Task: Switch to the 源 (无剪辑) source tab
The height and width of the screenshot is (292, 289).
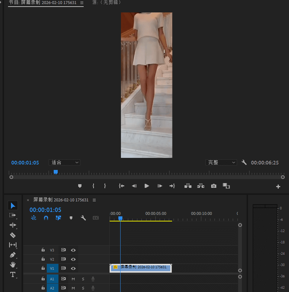Action: [106, 3]
